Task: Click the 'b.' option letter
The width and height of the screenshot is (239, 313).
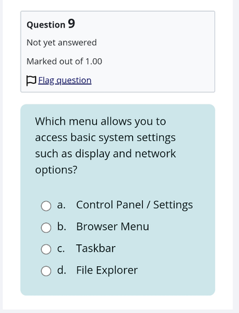Action: [62, 227]
